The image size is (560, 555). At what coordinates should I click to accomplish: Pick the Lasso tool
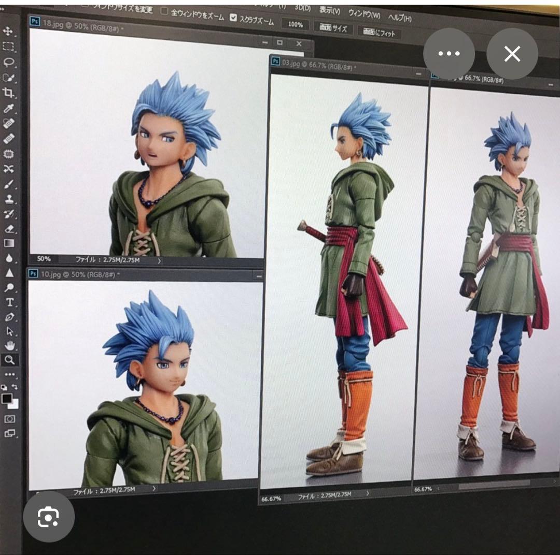tap(8, 62)
